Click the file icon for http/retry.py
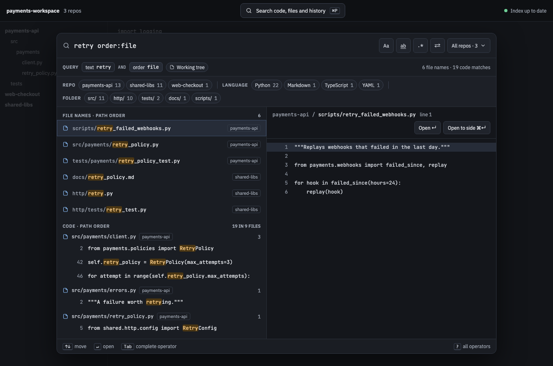 click(x=65, y=194)
